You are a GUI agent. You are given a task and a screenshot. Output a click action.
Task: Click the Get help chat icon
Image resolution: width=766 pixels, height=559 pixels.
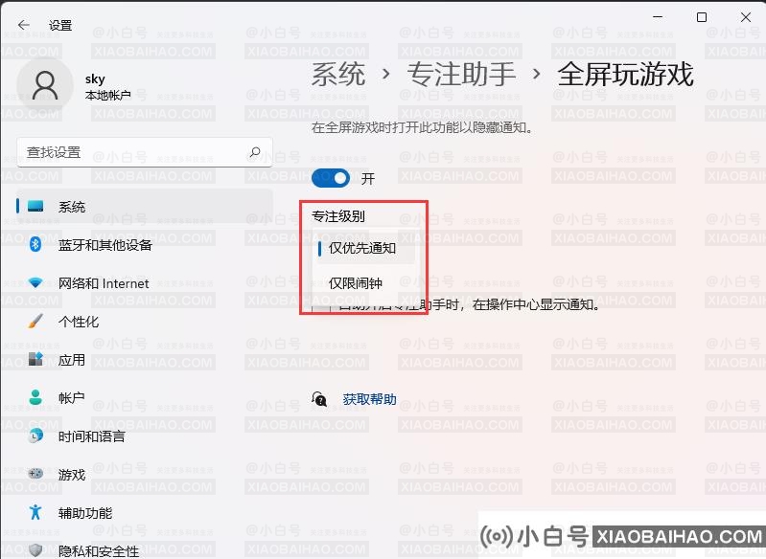pyautogui.click(x=319, y=399)
